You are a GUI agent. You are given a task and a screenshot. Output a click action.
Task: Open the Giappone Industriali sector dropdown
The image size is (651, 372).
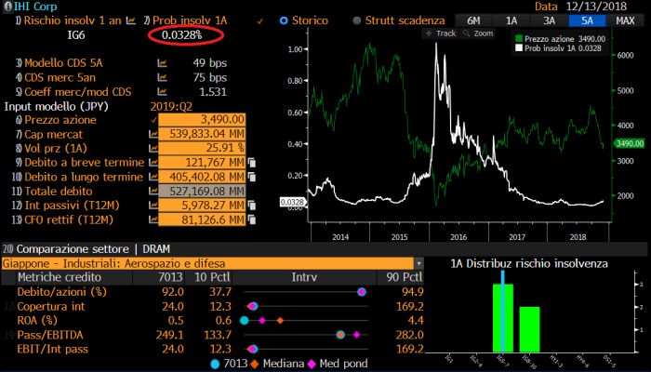pos(418,263)
